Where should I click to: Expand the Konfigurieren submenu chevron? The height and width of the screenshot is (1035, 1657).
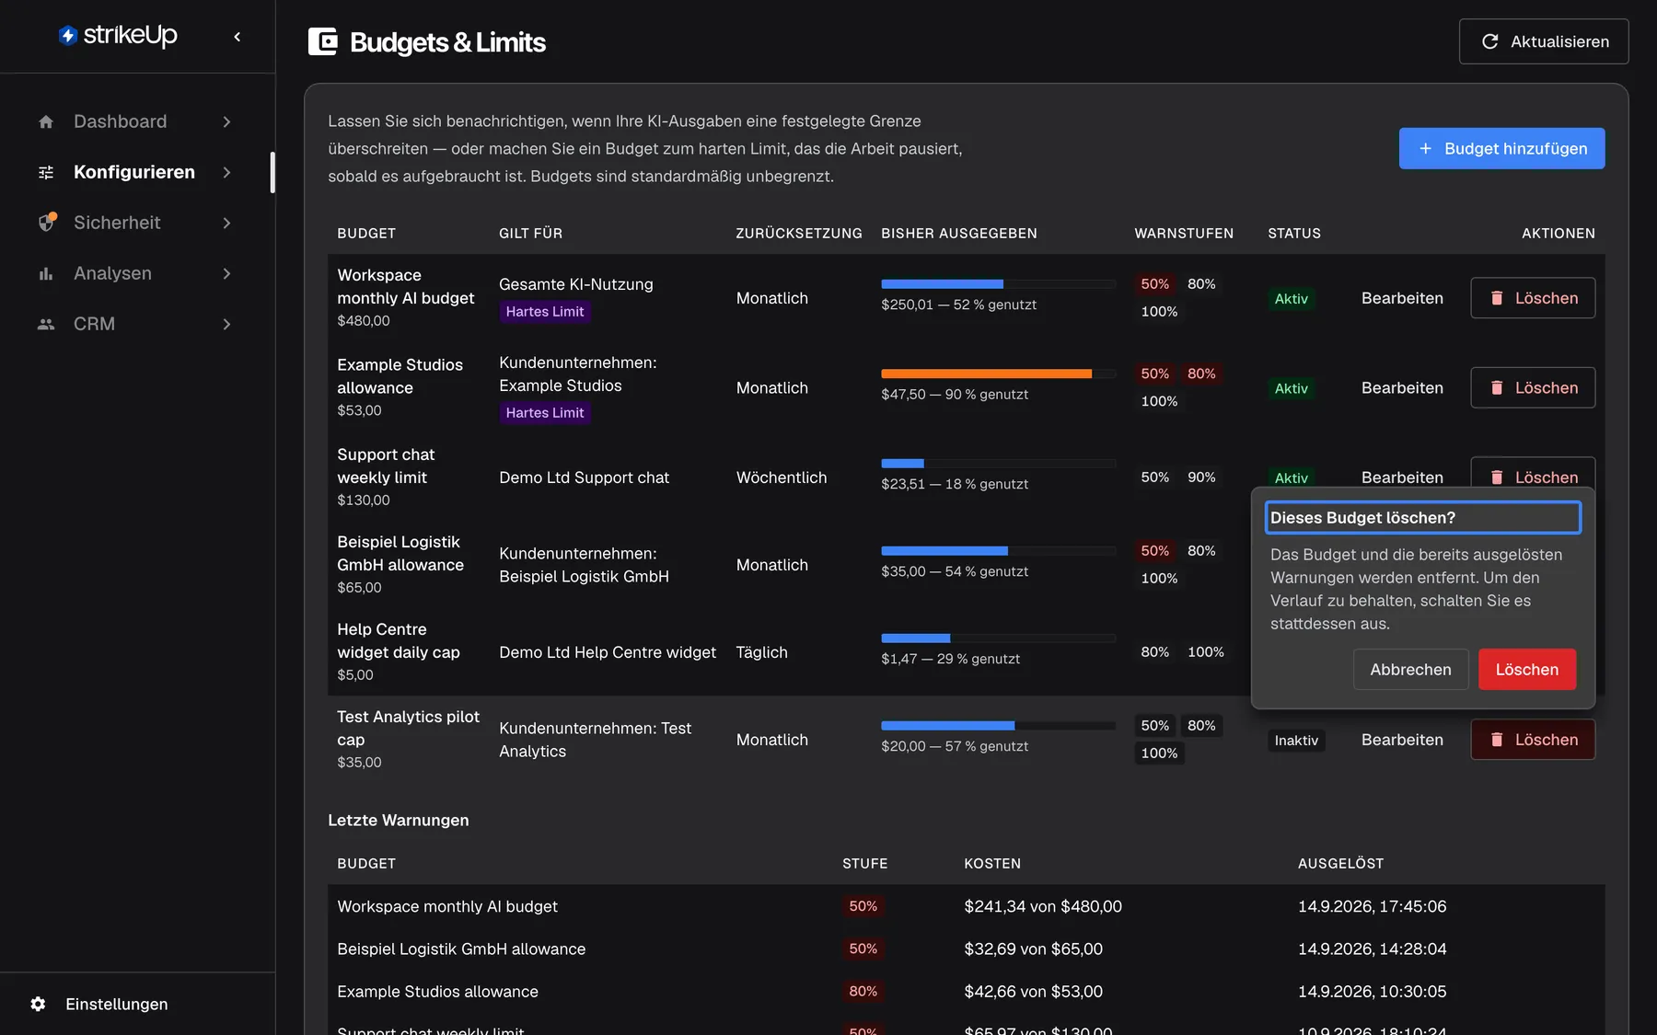coord(226,172)
